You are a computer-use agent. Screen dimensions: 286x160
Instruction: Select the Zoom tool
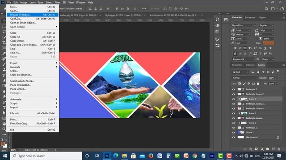pos(4,129)
